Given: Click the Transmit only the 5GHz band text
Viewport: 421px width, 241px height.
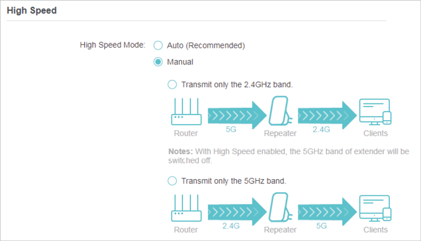Looking at the screenshot, I should (x=234, y=181).
